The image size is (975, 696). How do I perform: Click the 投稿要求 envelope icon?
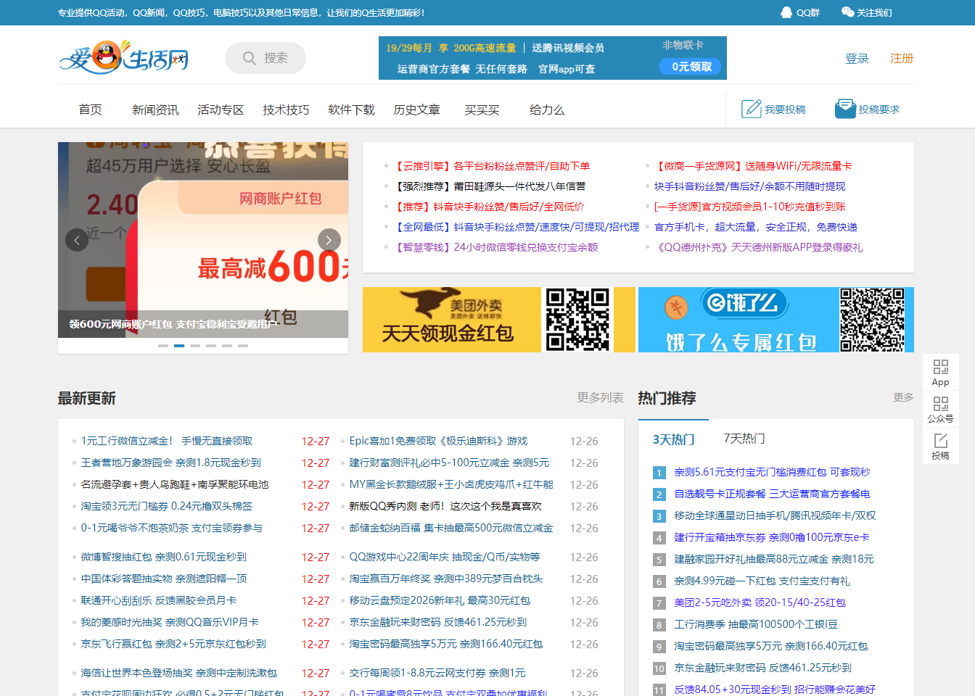(x=844, y=107)
